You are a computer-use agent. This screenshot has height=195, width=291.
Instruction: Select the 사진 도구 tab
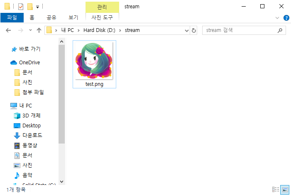102,17
